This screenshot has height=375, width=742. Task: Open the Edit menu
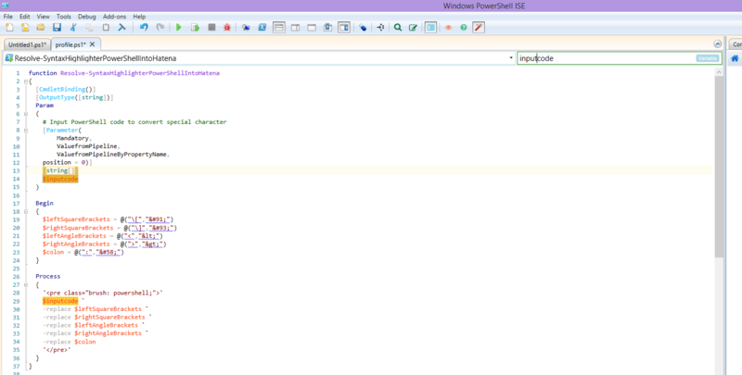click(25, 16)
